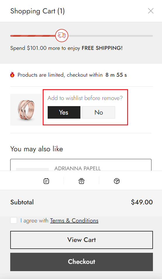The height and width of the screenshot is (279, 162).
Task: Open the ADRIANNA PAPELL recommended product
Action: coord(77,168)
